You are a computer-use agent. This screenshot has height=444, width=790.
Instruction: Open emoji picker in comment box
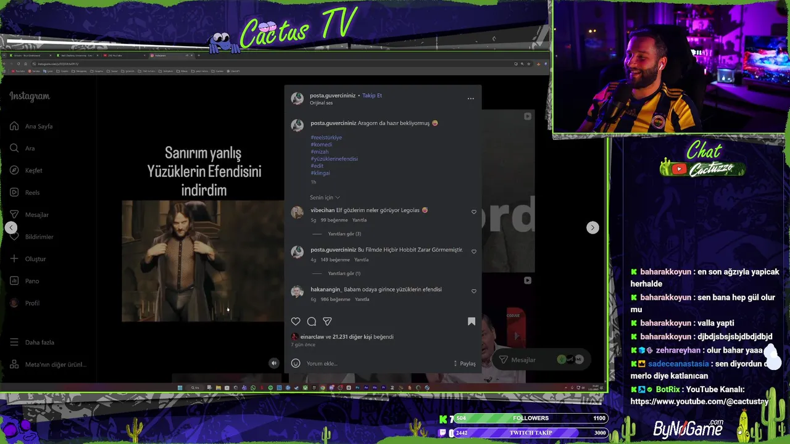coord(296,363)
